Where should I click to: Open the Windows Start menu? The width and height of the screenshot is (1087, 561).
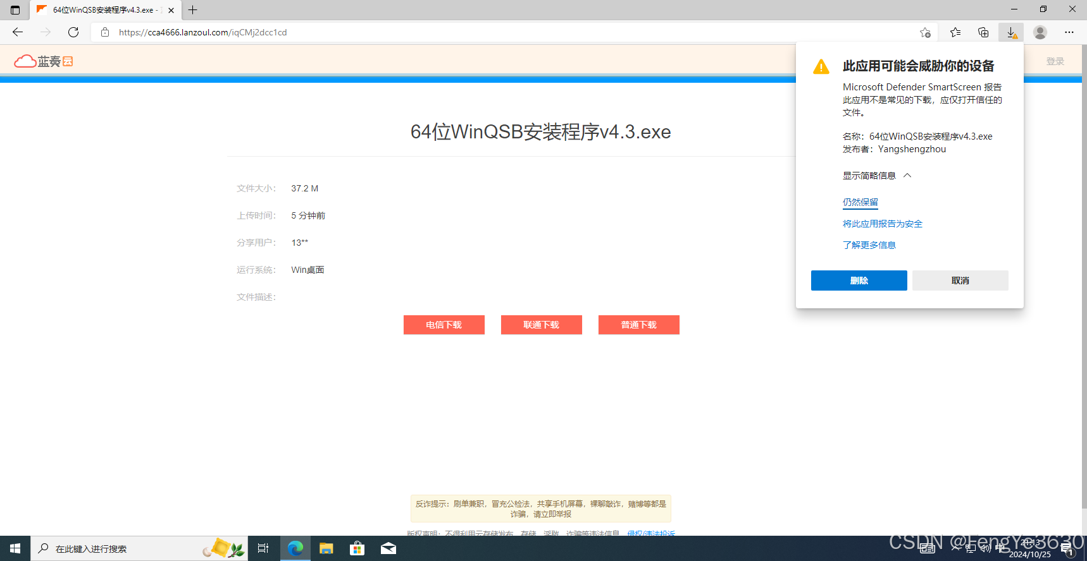[x=15, y=548]
